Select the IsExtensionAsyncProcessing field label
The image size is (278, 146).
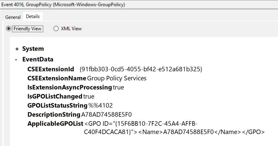point(70,87)
